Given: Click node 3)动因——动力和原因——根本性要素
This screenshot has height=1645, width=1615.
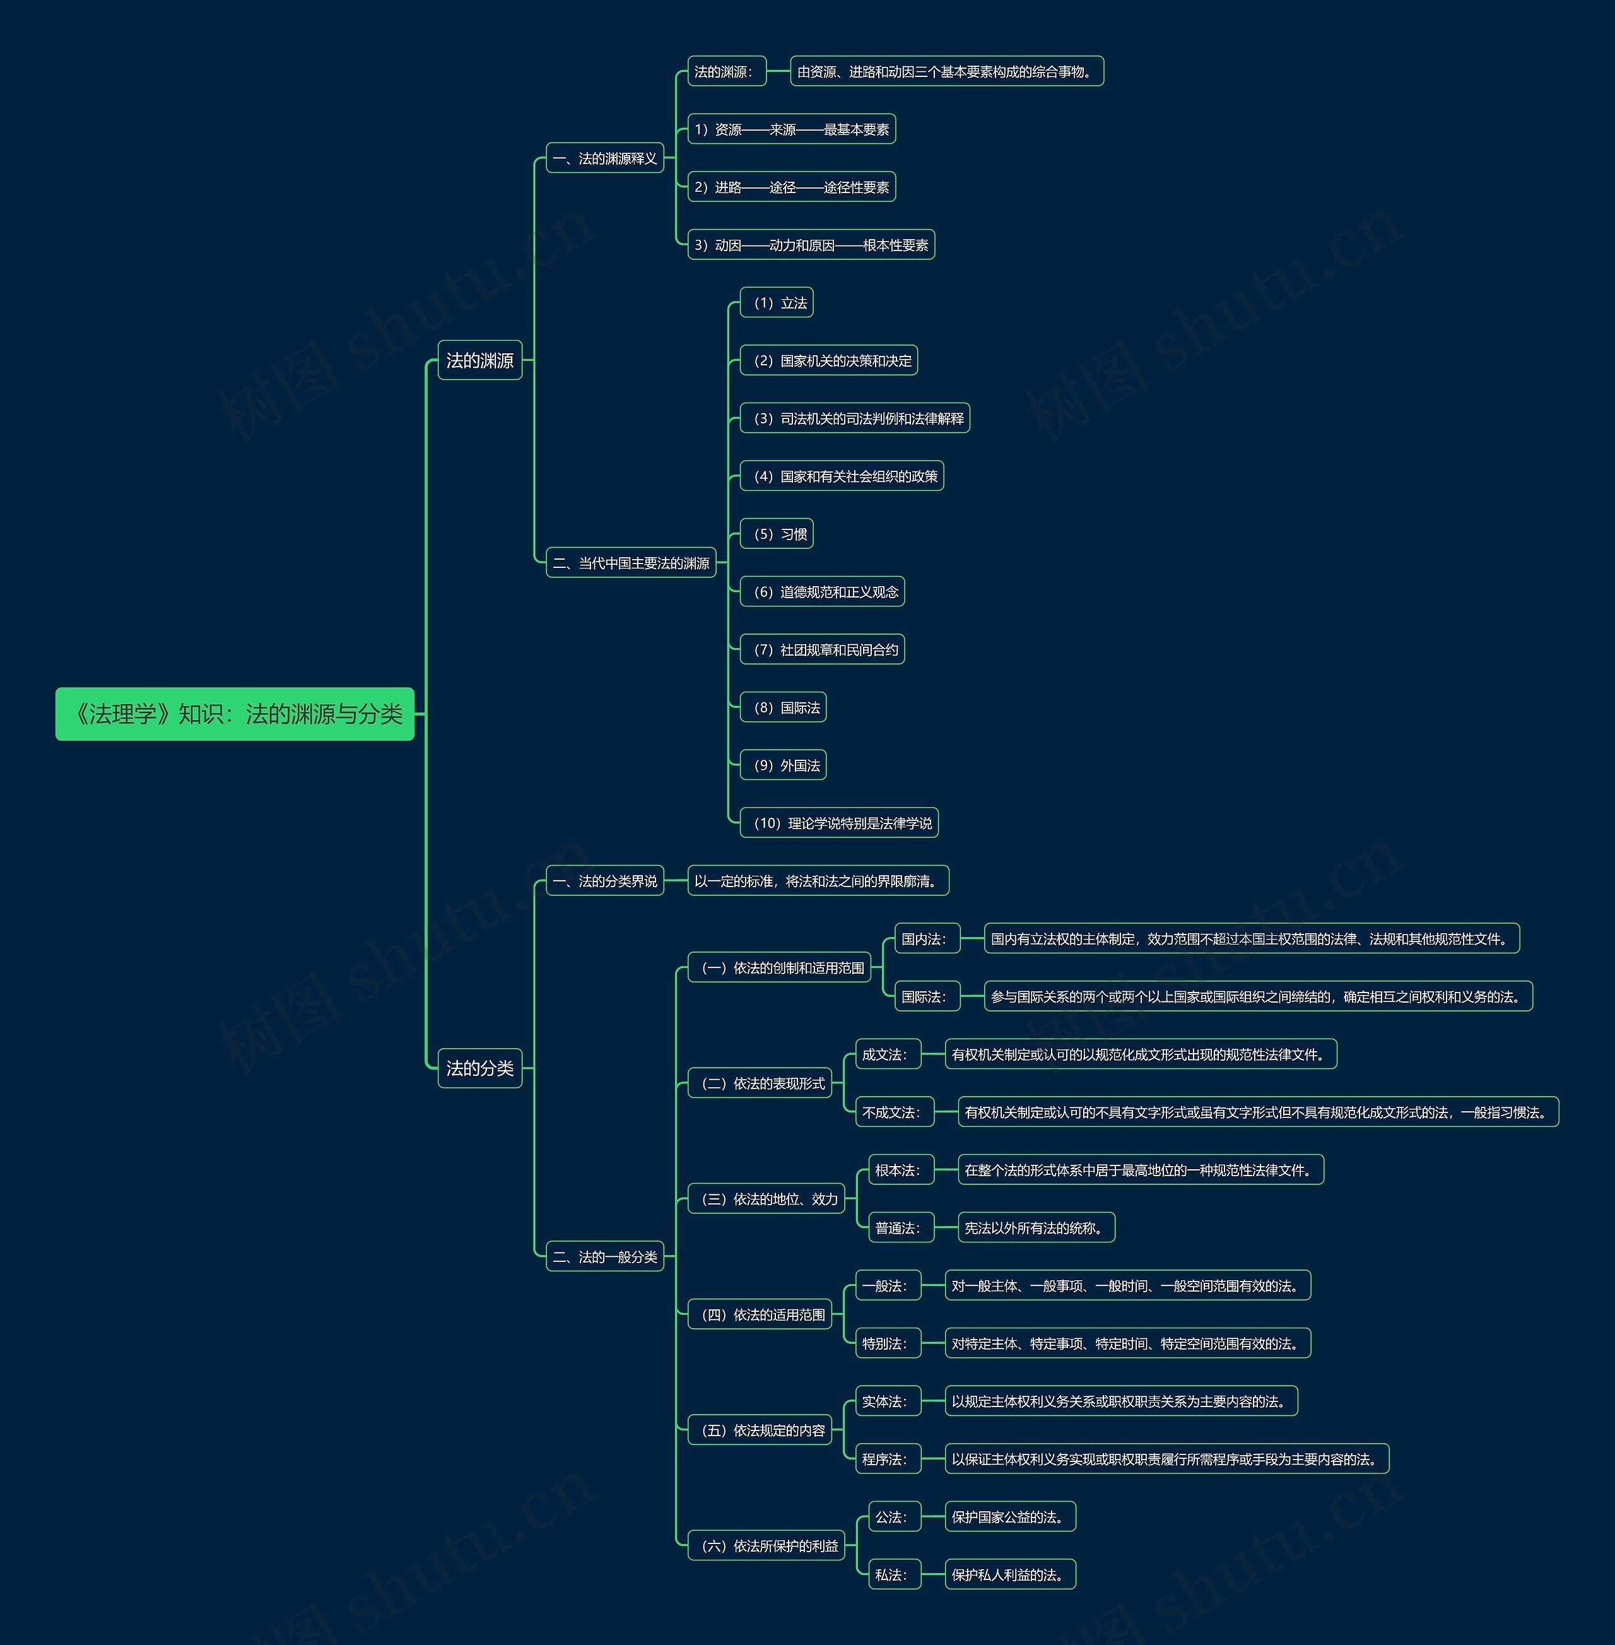Looking at the screenshot, I should coord(811,245).
